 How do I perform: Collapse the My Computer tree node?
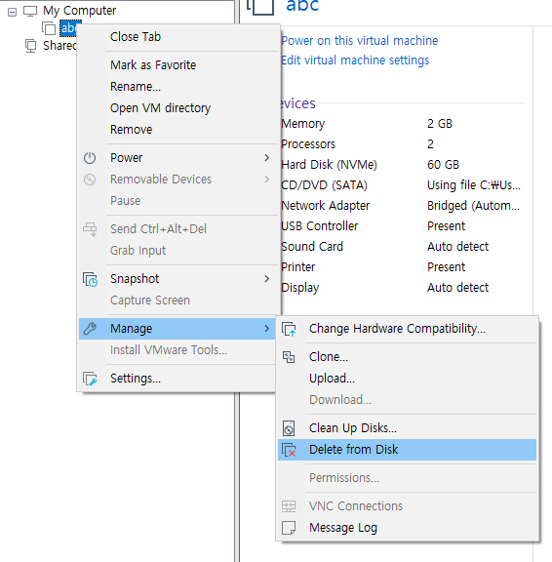pos(12,12)
